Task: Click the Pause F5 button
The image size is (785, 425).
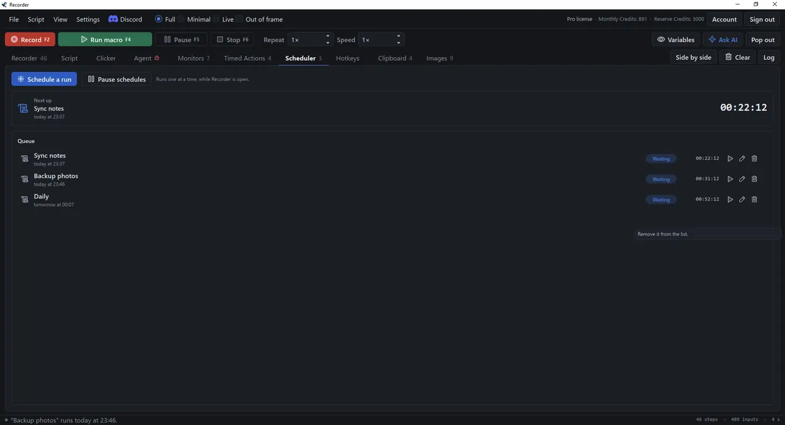Action: point(181,39)
